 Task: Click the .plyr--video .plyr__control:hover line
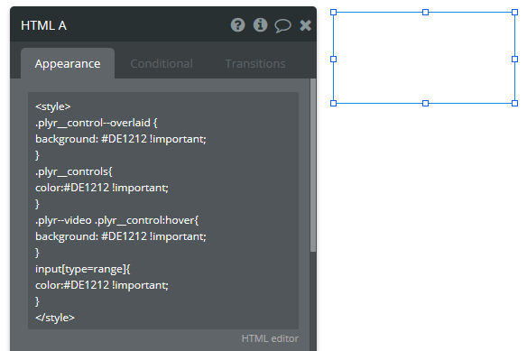pos(116,220)
